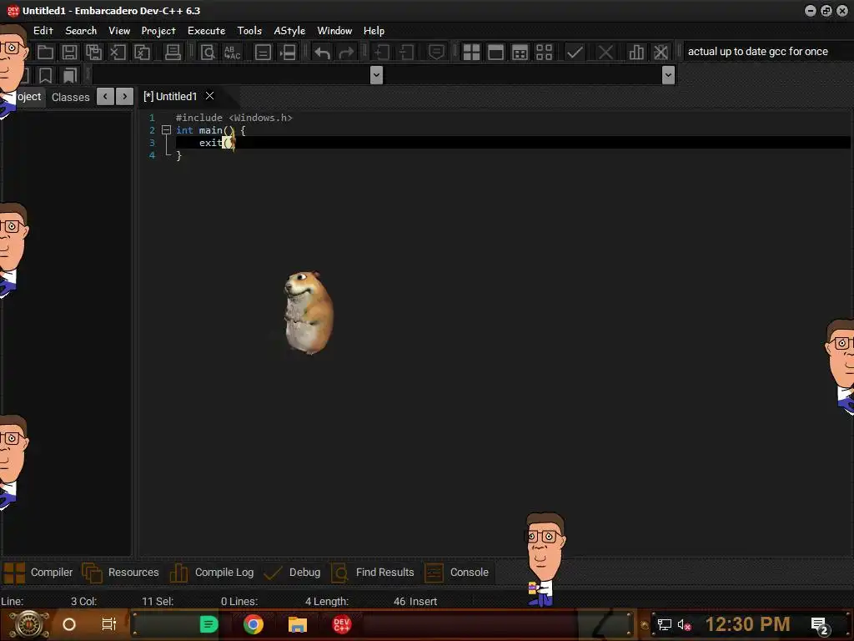The image size is (854, 641).
Task: Click the Toggle Comment toolbar icon
Action: 436,53
